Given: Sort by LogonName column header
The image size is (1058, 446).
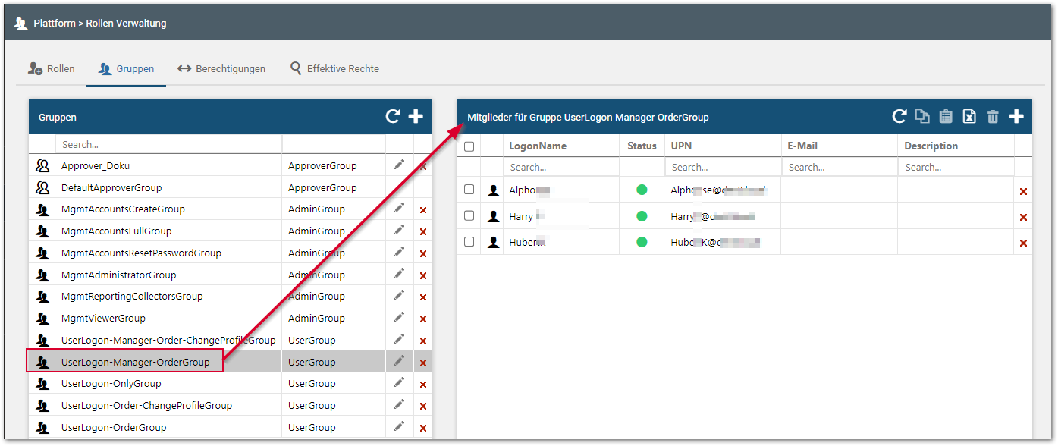Looking at the screenshot, I should click(538, 146).
